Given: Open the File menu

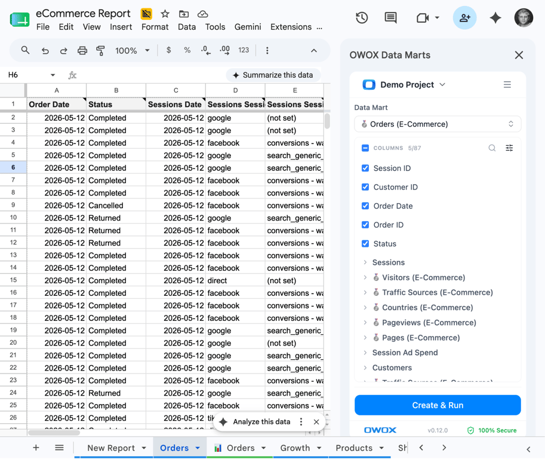Looking at the screenshot, I should [x=43, y=27].
